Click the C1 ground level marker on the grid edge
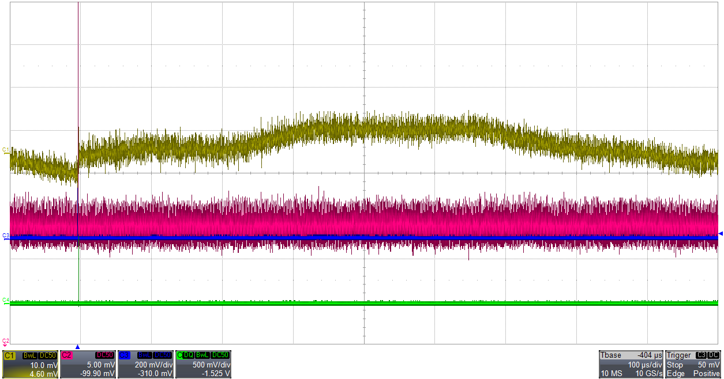Image resolution: width=724 pixels, height=379 pixels. [x=5, y=150]
